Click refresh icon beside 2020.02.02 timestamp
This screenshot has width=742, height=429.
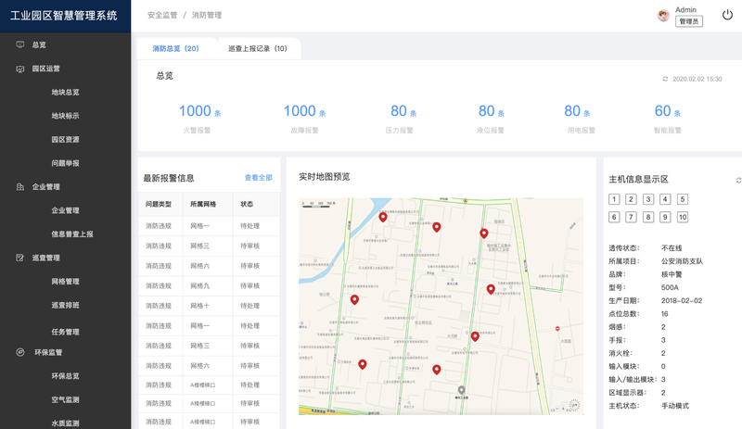click(x=665, y=80)
